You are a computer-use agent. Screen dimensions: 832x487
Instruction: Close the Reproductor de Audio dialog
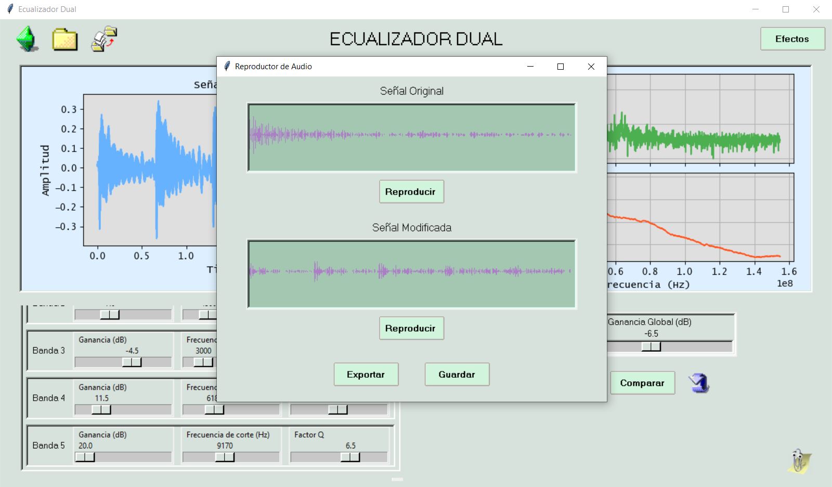click(591, 67)
